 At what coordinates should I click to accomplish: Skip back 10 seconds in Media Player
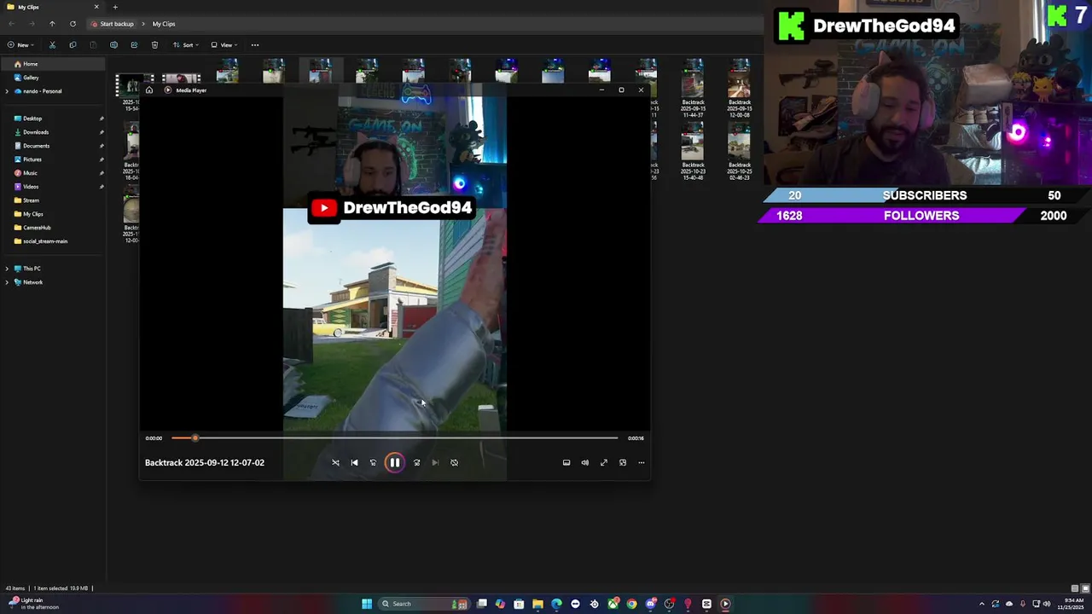[x=373, y=462]
